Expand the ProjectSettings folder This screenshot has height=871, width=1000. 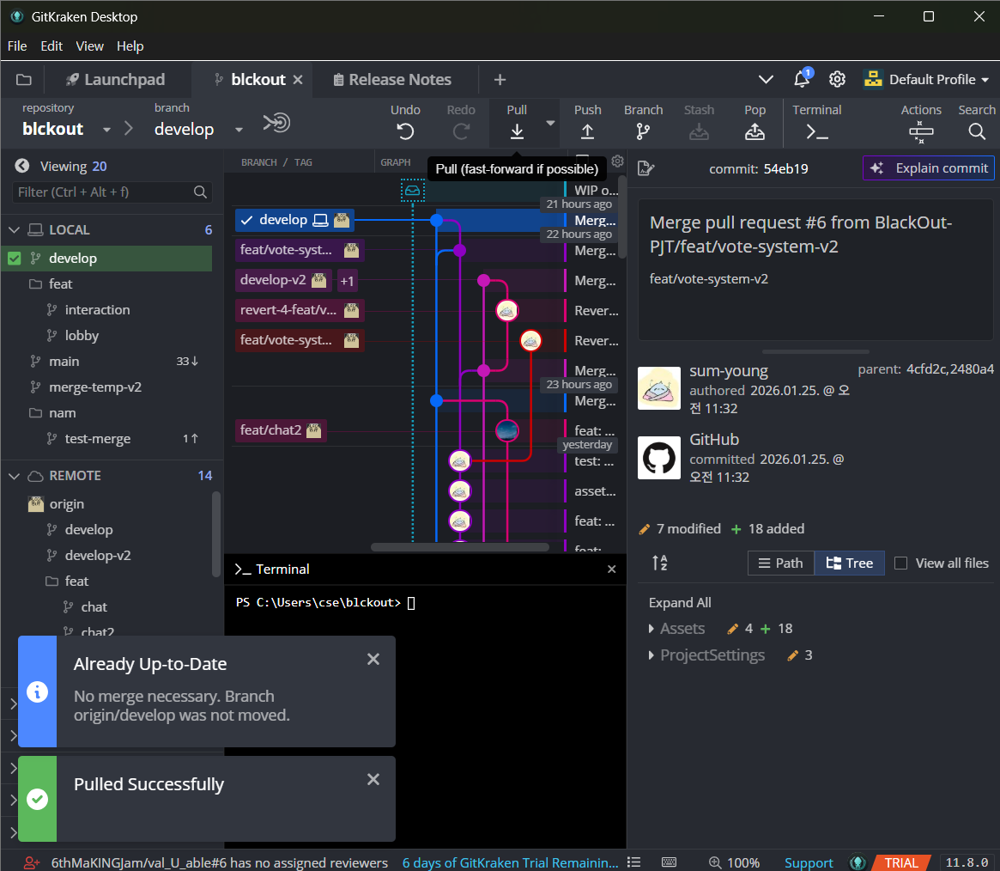651,655
